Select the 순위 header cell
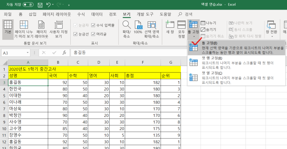The width and height of the screenshot is (287, 149). (171, 76)
